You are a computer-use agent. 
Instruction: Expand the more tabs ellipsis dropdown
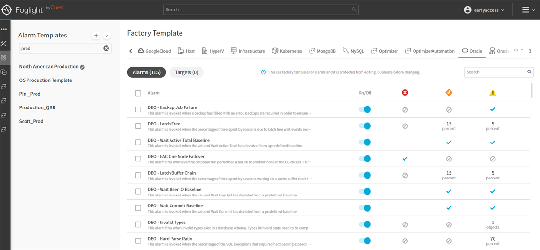point(518,50)
